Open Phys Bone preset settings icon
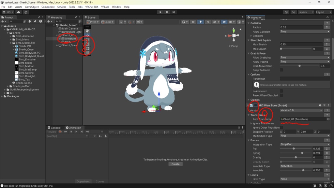 click(x=325, y=105)
